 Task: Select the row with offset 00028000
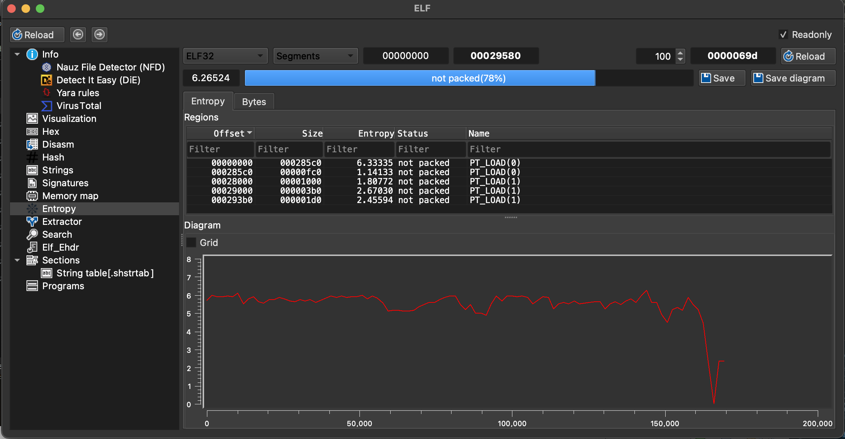[x=509, y=182]
